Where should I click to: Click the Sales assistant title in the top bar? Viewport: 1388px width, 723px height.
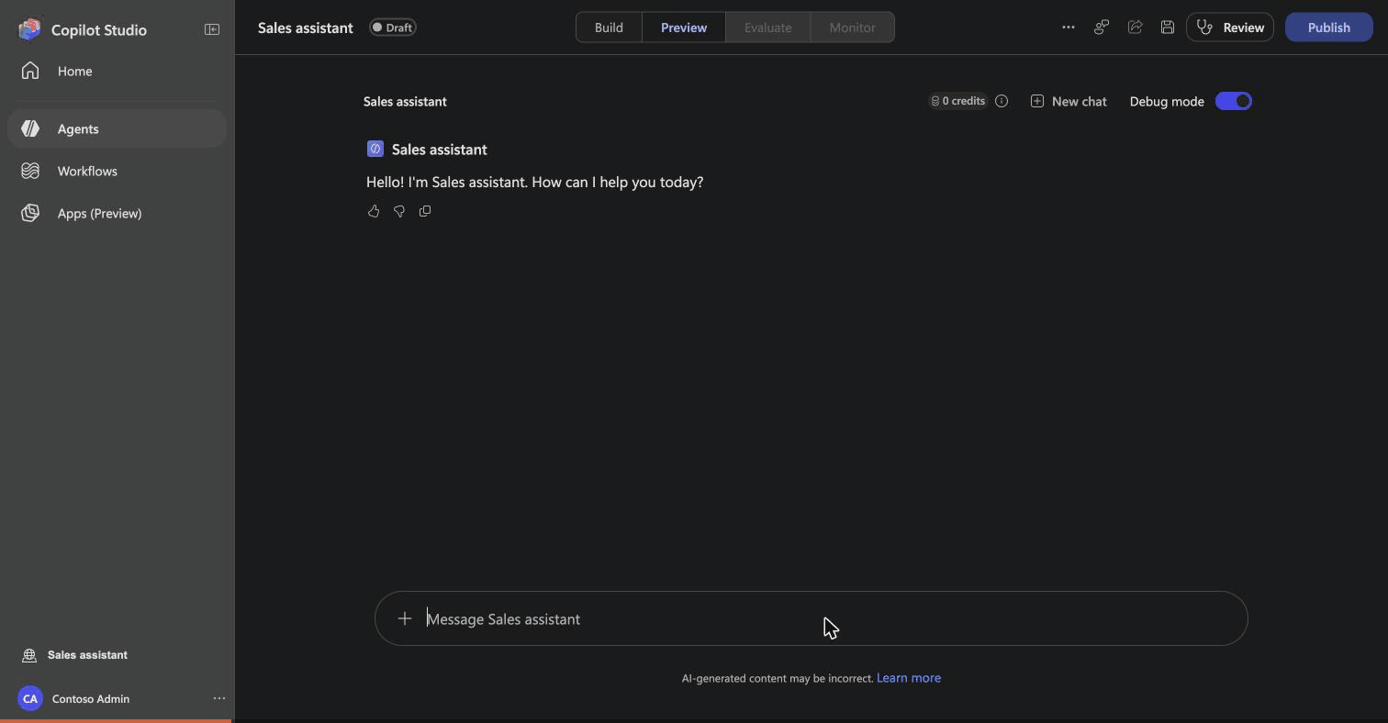pyautogui.click(x=306, y=28)
